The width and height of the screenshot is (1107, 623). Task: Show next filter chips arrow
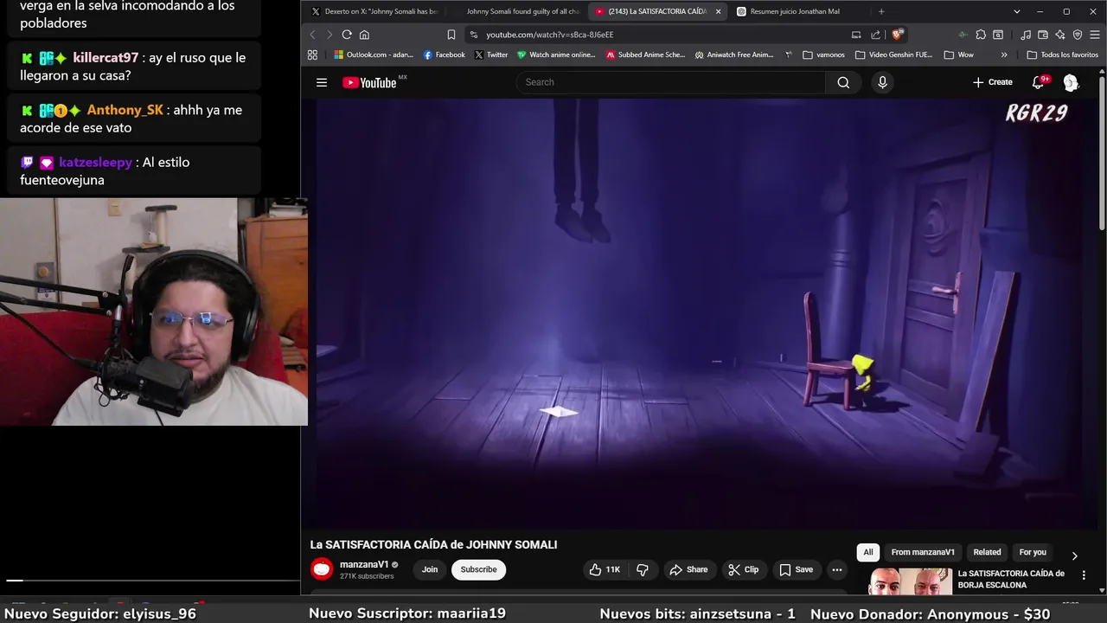(1075, 556)
